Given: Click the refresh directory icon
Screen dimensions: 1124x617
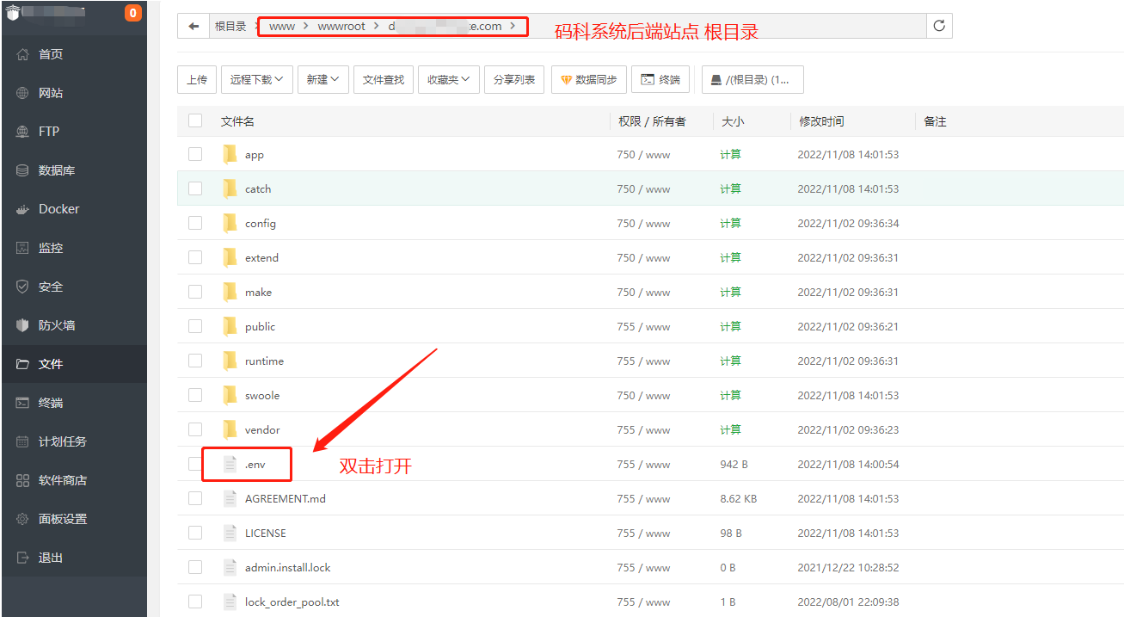Looking at the screenshot, I should click(939, 26).
